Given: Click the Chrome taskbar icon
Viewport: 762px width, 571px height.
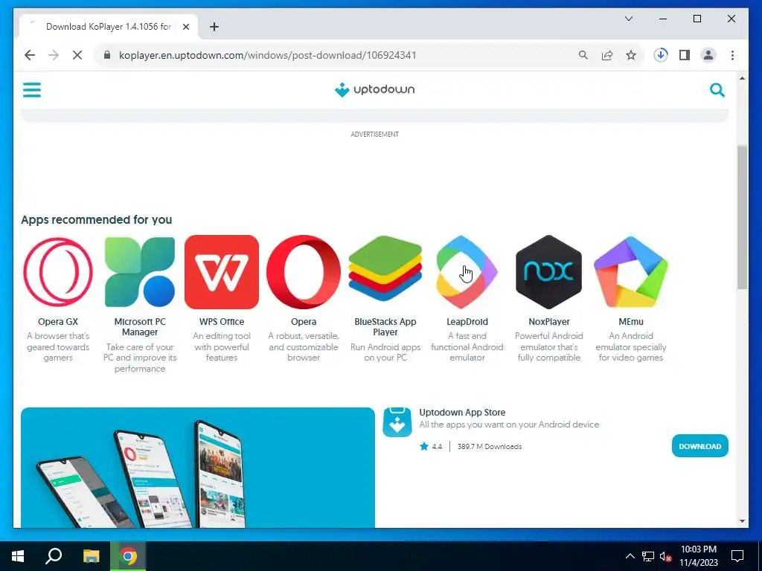Looking at the screenshot, I should tap(128, 556).
